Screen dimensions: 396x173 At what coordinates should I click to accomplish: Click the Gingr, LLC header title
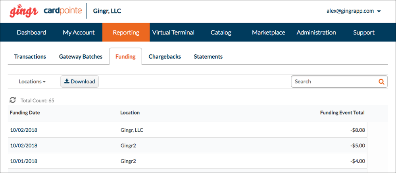tap(107, 11)
